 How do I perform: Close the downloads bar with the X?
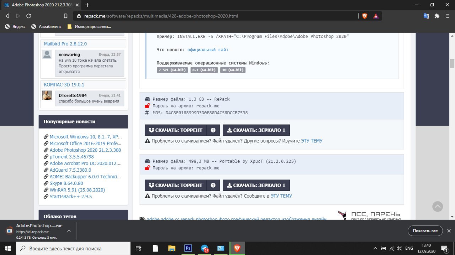coord(449,231)
